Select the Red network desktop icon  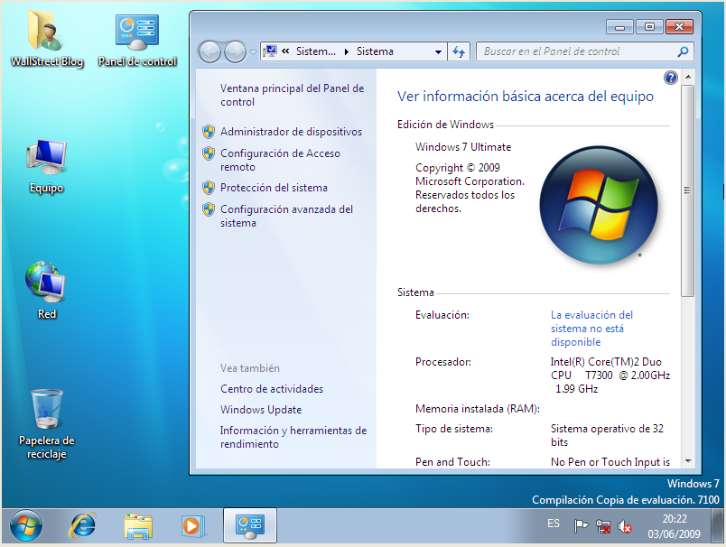46,291
